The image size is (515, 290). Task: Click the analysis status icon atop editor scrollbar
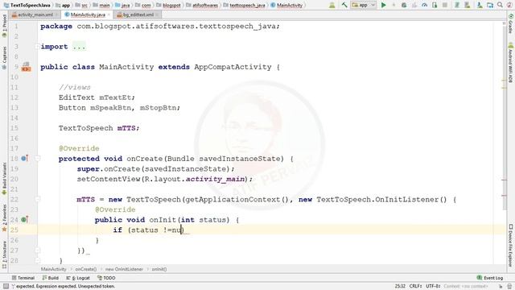(505, 23)
